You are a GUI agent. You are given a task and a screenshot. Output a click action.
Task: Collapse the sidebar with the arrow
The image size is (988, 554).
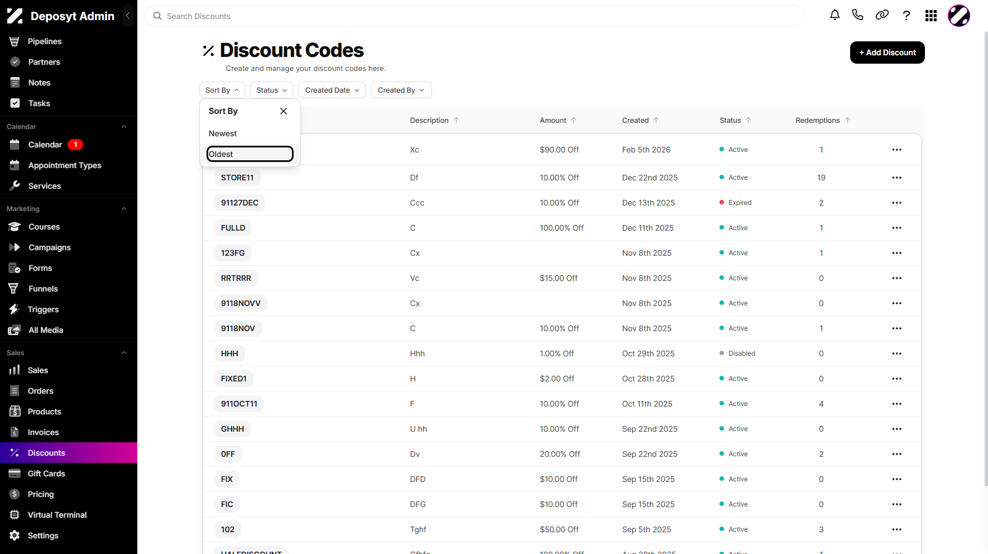click(128, 16)
